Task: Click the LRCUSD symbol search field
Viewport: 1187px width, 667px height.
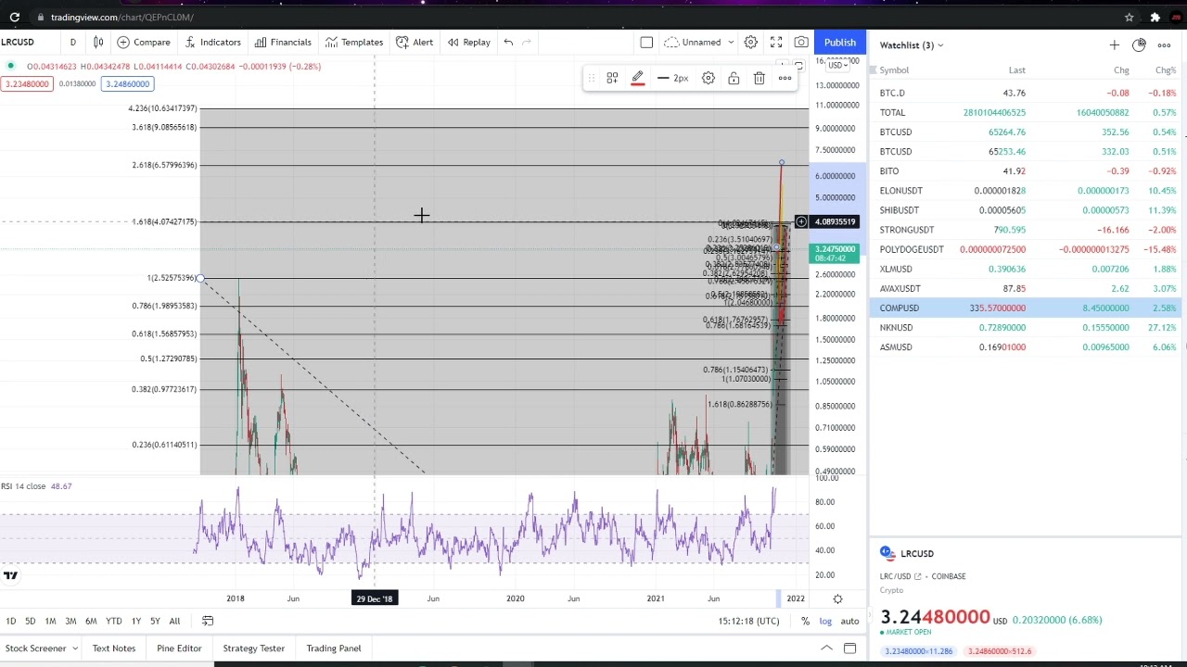Action: click(x=20, y=42)
